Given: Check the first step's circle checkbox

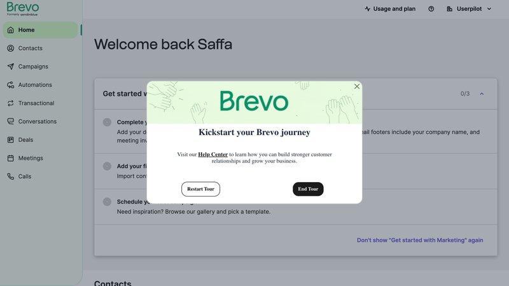Looking at the screenshot, I should tap(107, 122).
